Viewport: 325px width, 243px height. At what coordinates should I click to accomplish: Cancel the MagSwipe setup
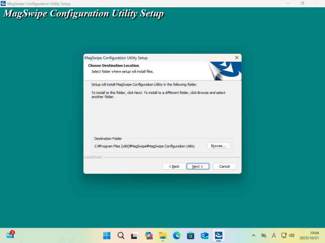click(x=225, y=166)
